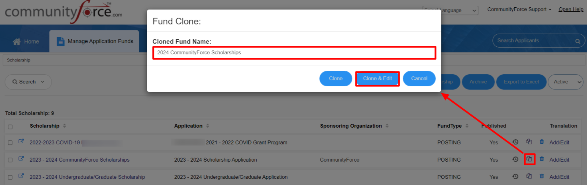Clone the 2022-2023 COVID-19 fund
Image resolution: width=587 pixels, height=185 pixels.
tap(529, 141)
